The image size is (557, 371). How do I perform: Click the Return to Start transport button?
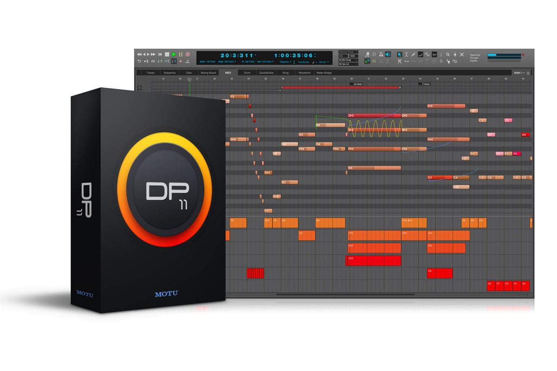tap(160, 54)
